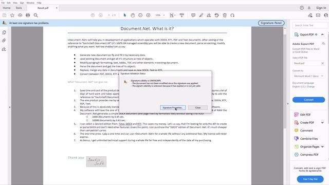The height and width of the screenshot is (185, 329).
Task: Open the Edit menu
Action: pyautogui.click(x=9, y=3)
